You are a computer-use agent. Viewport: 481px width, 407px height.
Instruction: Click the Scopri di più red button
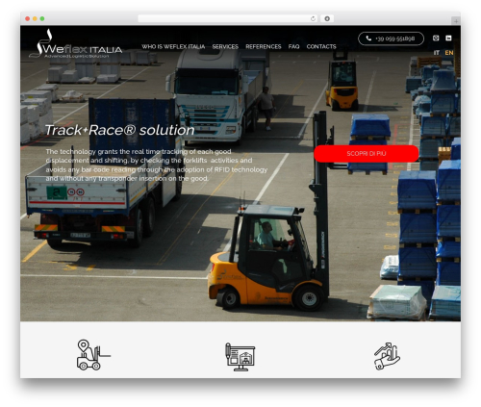367,154
